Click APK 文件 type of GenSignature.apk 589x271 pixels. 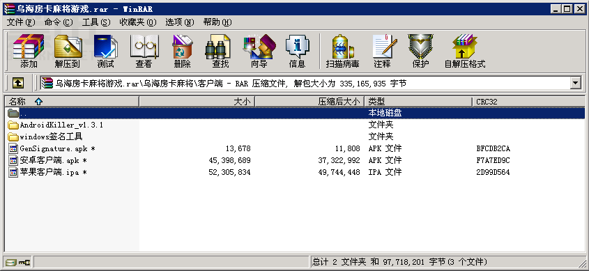pyautogui.click(x=385, y=148)
